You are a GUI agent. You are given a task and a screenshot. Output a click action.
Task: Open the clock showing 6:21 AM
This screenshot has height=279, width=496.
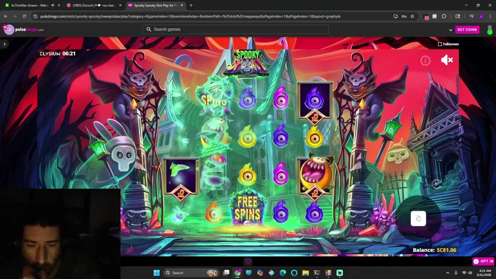click(x=485, y=273)
